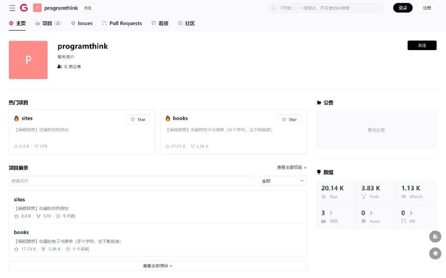Open the 全部 project filter dropdown
Image resolution: width=446 pixels, height=278 pixels.
tap(283, 181)
